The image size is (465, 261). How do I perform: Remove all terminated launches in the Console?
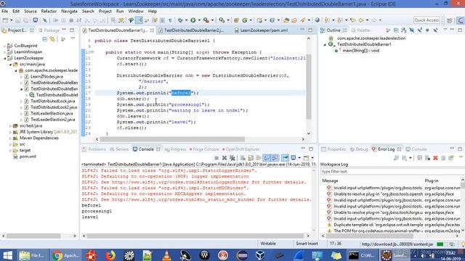232,158
